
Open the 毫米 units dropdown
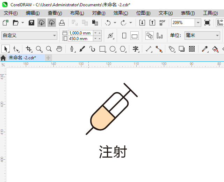[x=202, y=36]
